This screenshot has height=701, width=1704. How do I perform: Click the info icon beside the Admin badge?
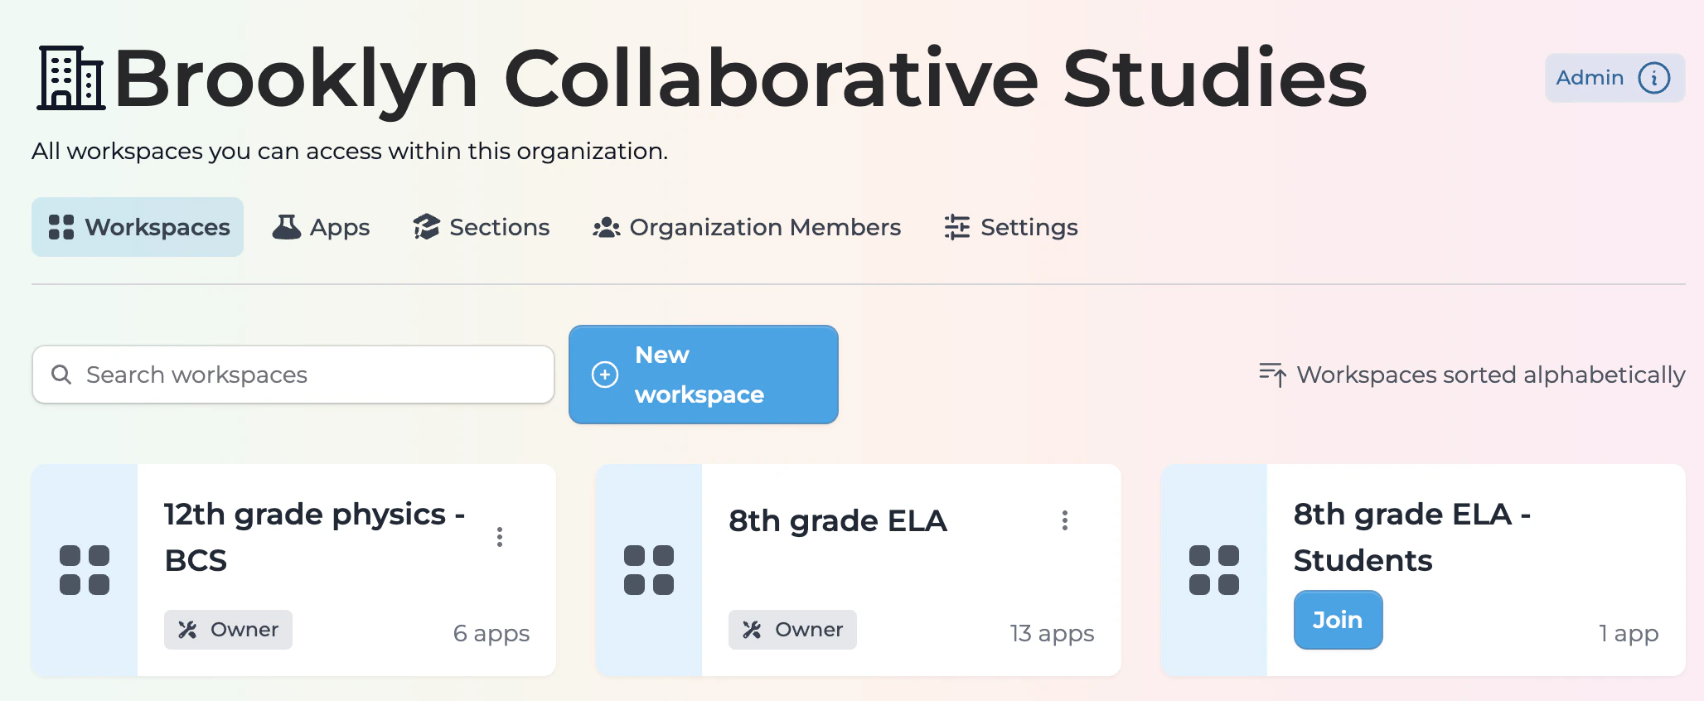coord(1654,77)
